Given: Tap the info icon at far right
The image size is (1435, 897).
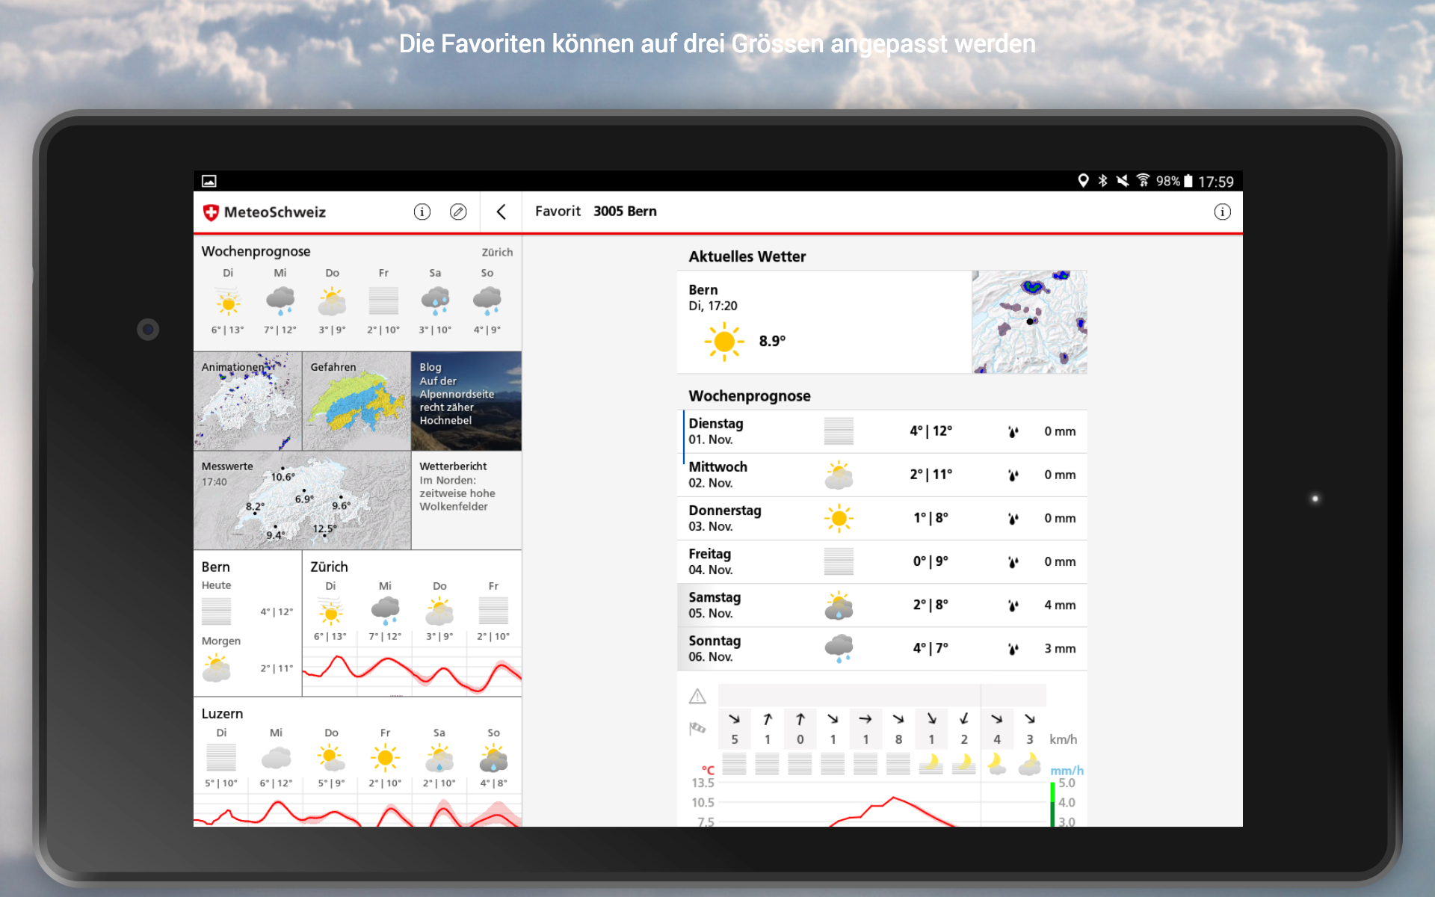Looking at the screenshot, I should 1222,212.
